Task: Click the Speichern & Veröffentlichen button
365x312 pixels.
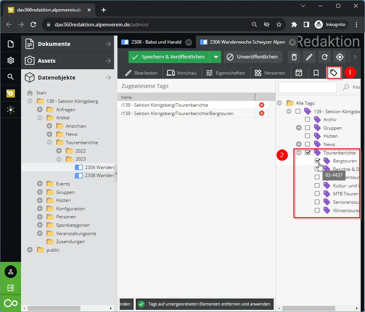Action: pyautogui.click(x=169, y=57)
